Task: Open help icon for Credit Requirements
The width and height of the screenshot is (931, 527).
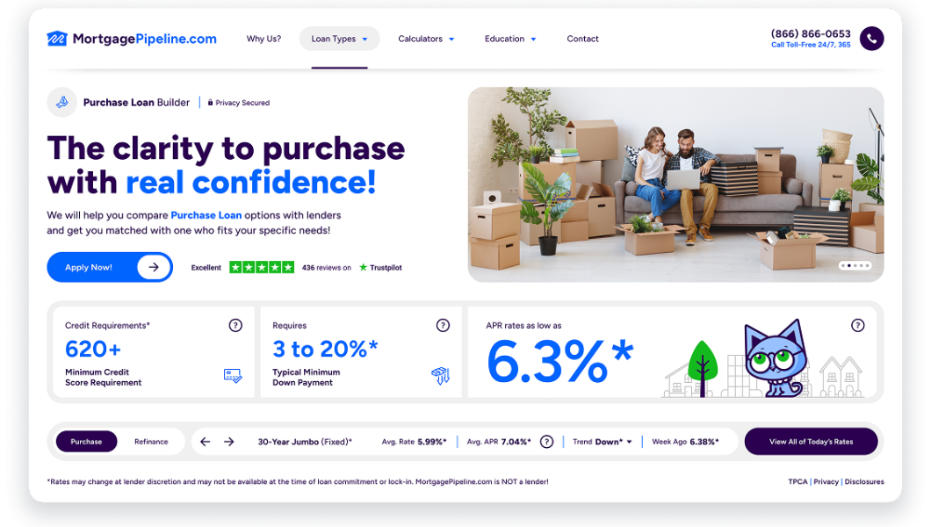Action: [x=235, y=325]
